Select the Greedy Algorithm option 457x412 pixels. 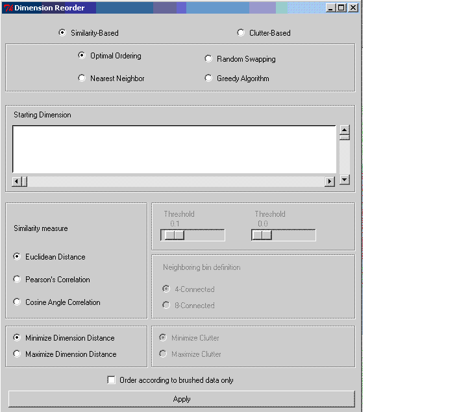point(208,79)
